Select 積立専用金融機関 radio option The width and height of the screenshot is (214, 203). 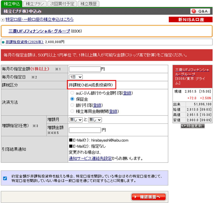tap(72, 111)
